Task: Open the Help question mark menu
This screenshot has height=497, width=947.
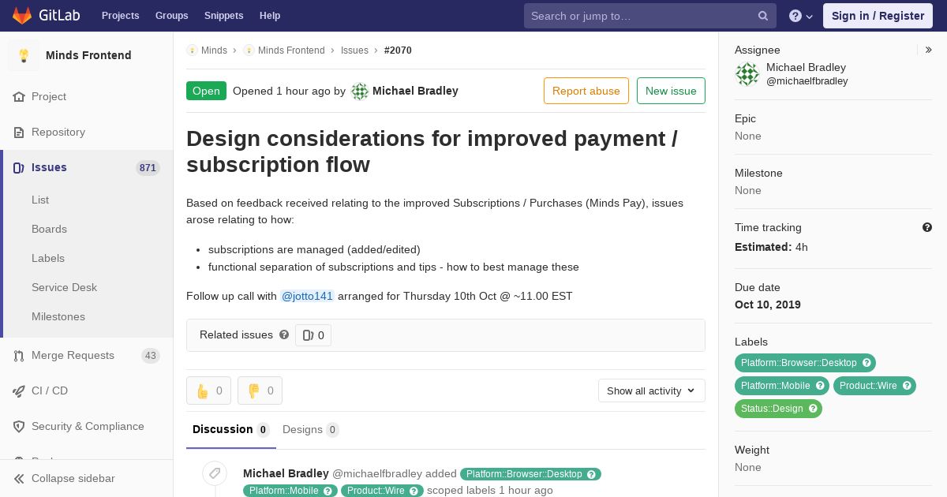Action: point(801,16)
